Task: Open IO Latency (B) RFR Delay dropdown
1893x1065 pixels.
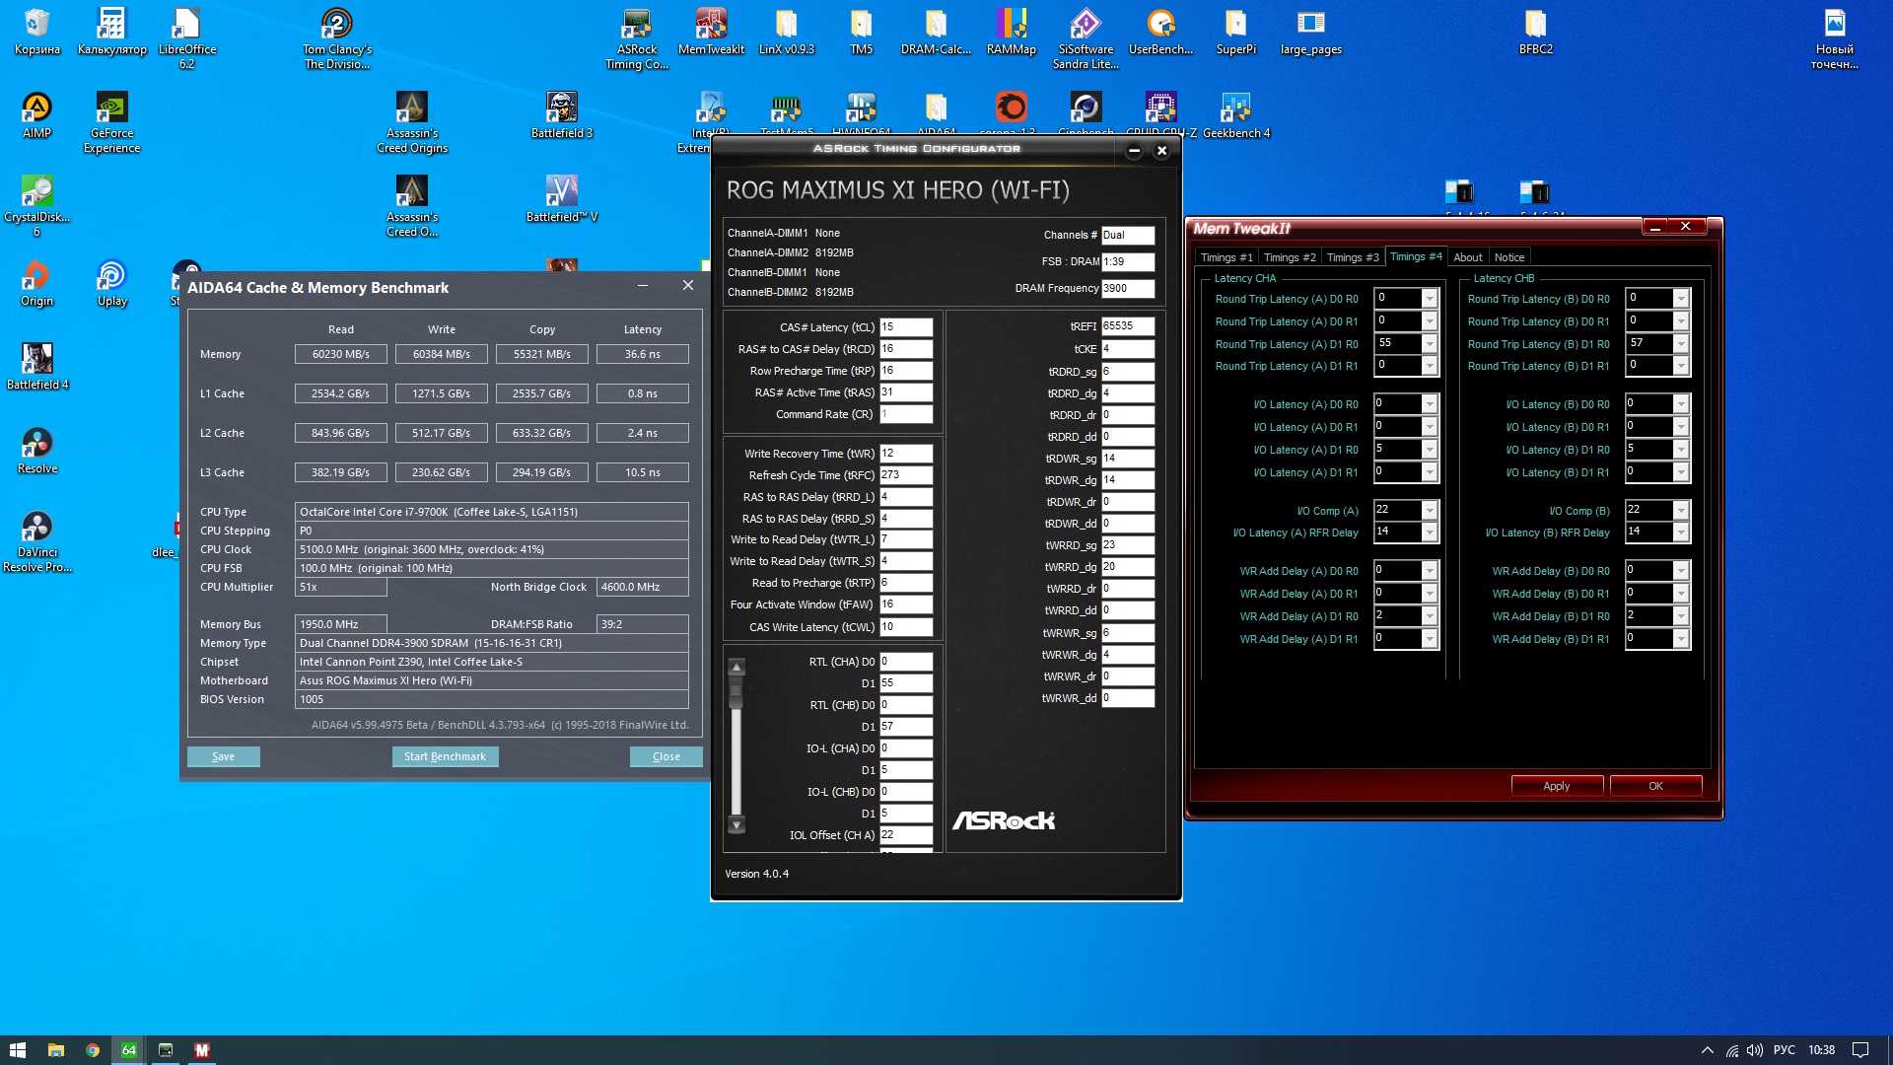Action: [x=1681, y=532]
